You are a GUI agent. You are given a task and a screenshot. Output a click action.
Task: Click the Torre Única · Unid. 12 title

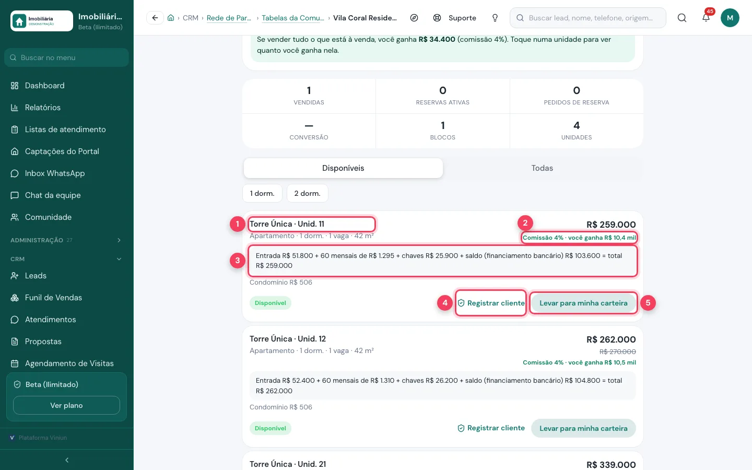288,339
